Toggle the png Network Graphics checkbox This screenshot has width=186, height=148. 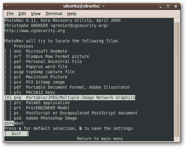(x=8, y=97)
